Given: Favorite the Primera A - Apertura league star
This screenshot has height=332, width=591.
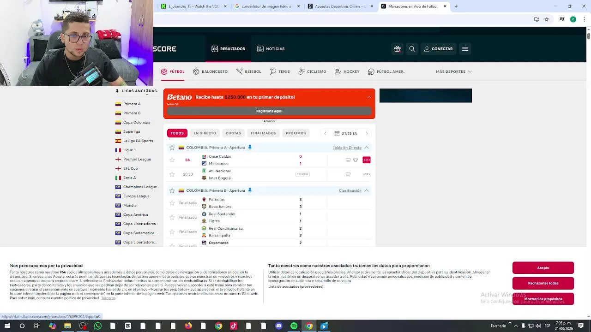Looking at the screenshot, I should 172,148.
